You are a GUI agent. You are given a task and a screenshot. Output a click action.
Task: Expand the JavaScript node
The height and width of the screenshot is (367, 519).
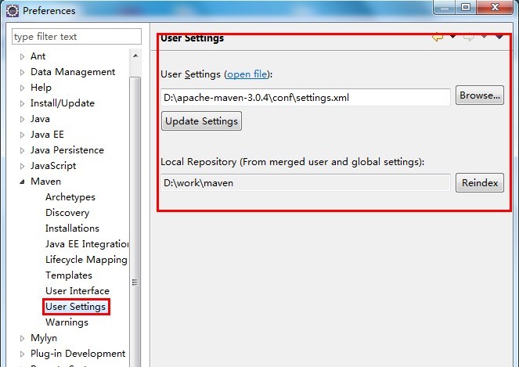pos(22,166)
